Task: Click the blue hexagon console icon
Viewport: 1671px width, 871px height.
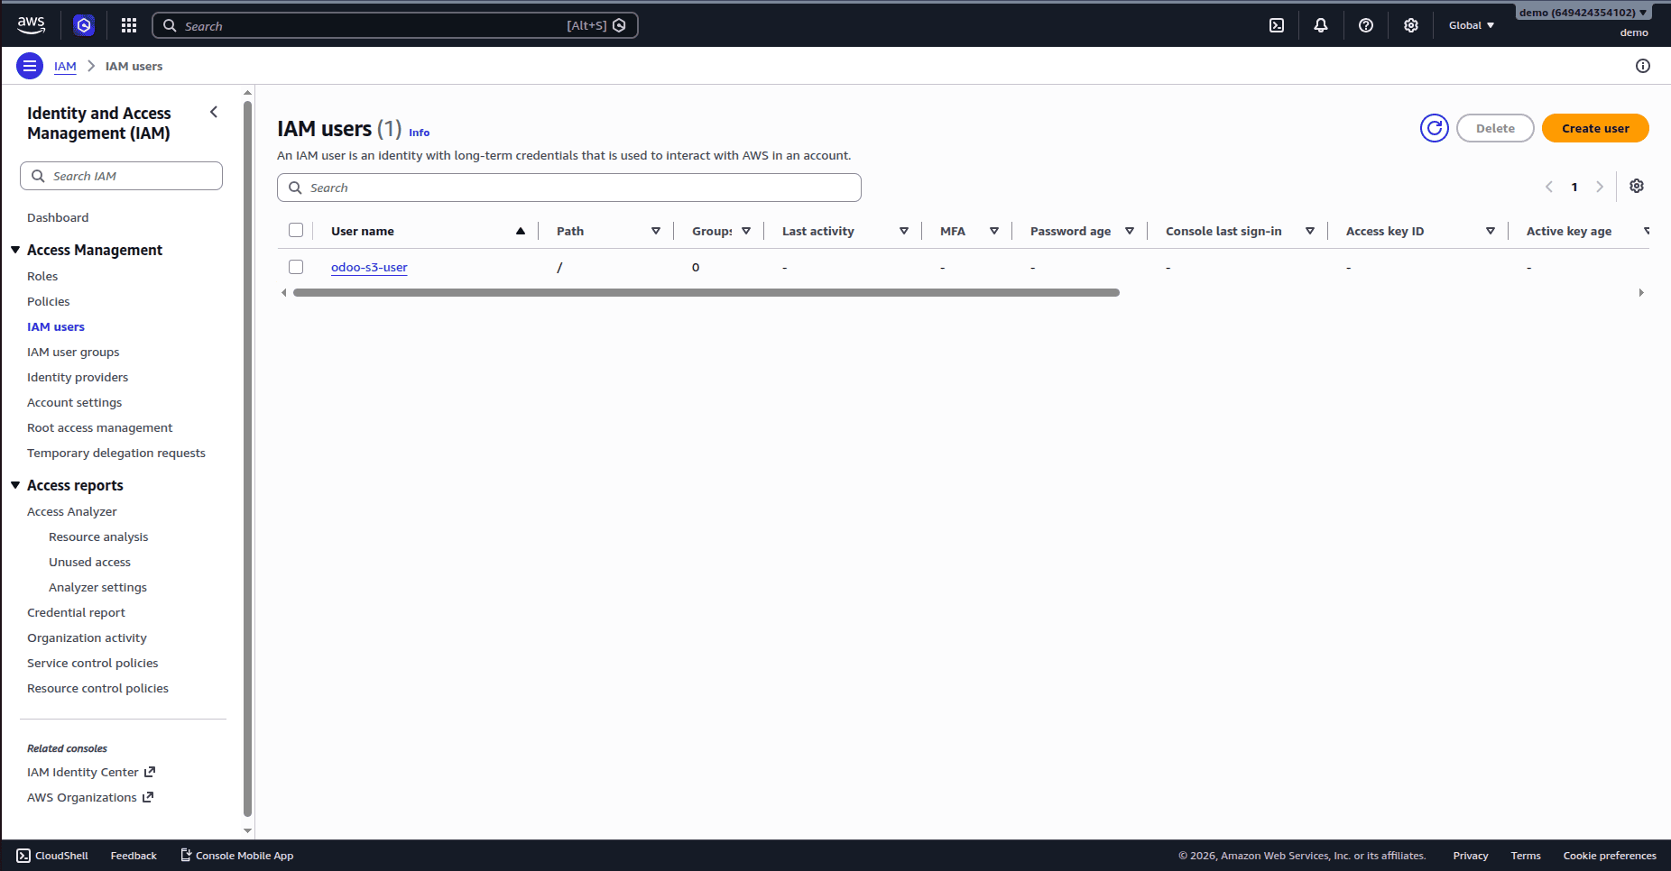Action: click(x=84, y=25)
